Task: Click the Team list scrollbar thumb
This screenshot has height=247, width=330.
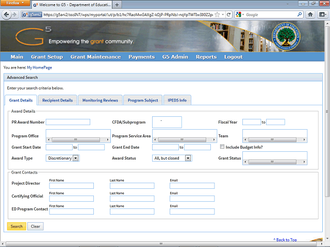Action: click(x=272, y=139)
